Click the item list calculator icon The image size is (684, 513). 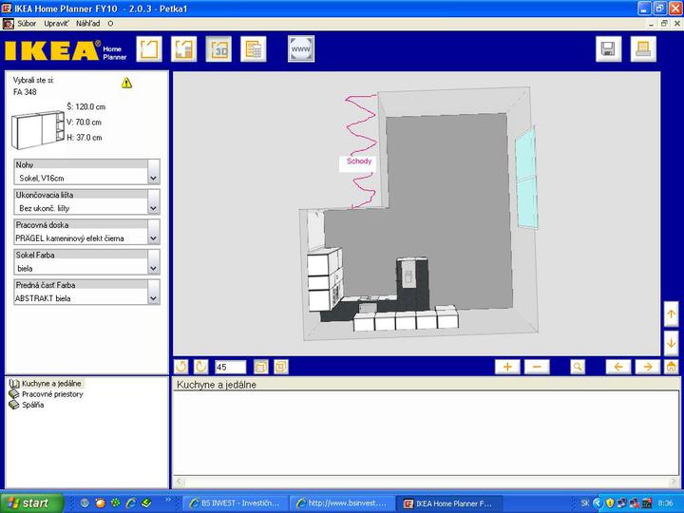253,48
